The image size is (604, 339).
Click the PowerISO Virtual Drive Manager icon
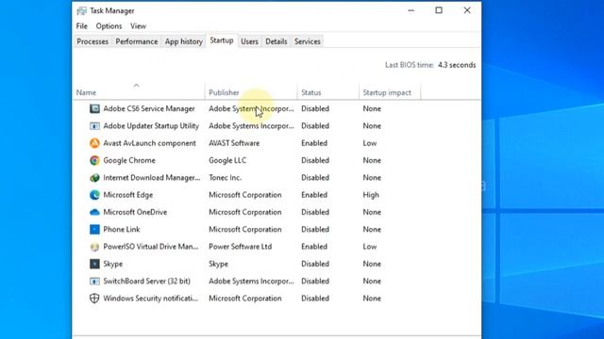(x=94, y=247)
